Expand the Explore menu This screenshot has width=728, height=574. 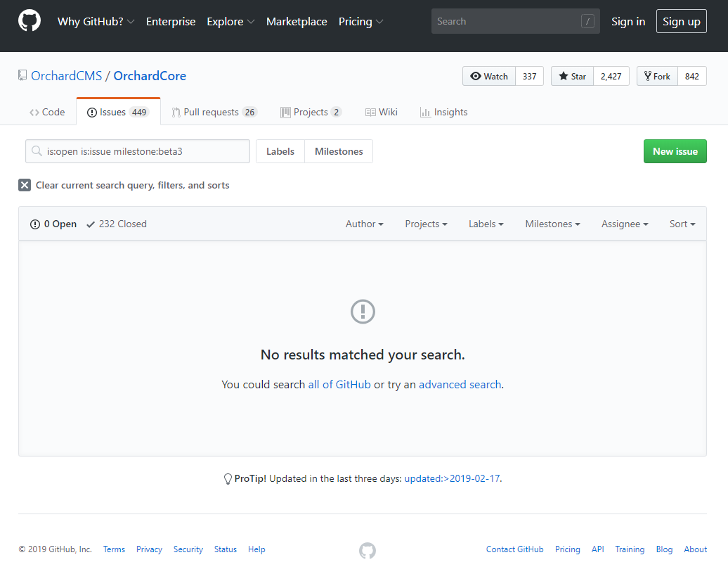(x=230, y=21)
